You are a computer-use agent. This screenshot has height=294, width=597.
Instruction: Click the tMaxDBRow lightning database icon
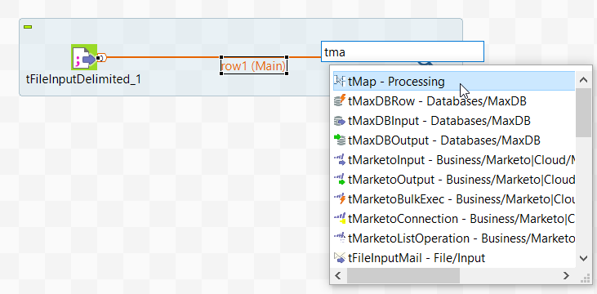click(340, 100)
